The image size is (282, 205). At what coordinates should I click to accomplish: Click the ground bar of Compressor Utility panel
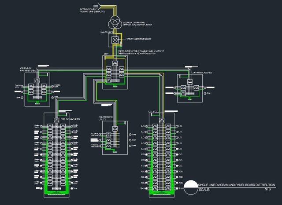pyautogui.click(x=115, y=152)
